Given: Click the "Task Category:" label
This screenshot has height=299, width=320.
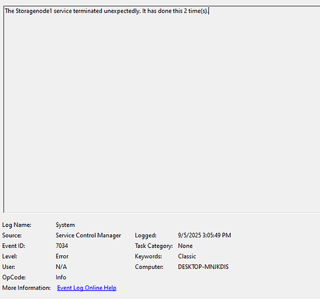Looking at the screenshot, I should coord(154,246).
